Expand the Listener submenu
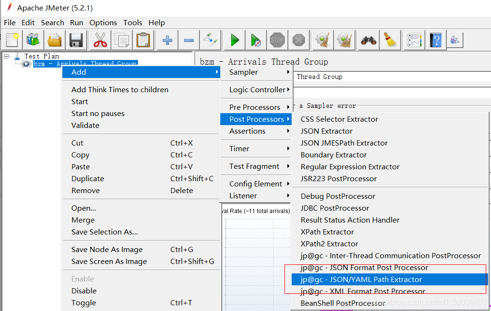 [x=256, y=195]
